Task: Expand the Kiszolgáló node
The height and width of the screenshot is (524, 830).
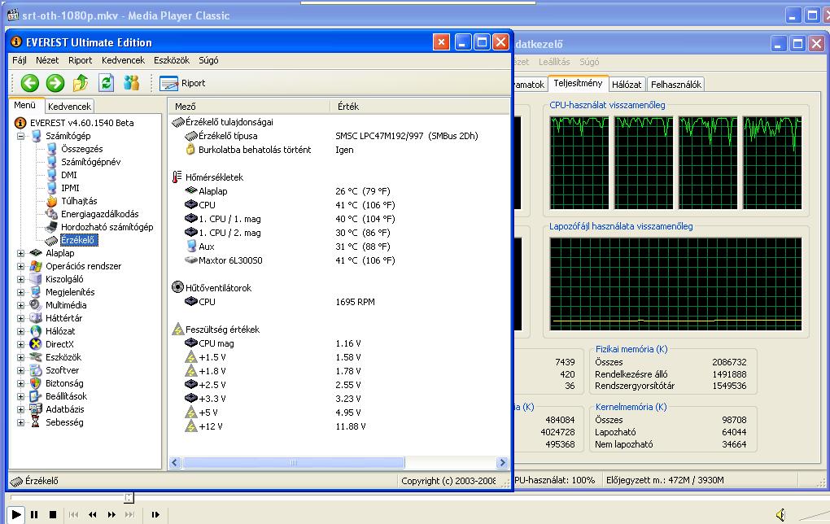Action: tap(20, 279)
